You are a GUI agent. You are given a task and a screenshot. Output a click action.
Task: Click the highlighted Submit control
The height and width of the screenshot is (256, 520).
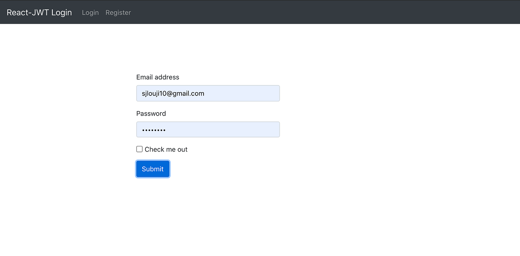click(x=153, y=169)
